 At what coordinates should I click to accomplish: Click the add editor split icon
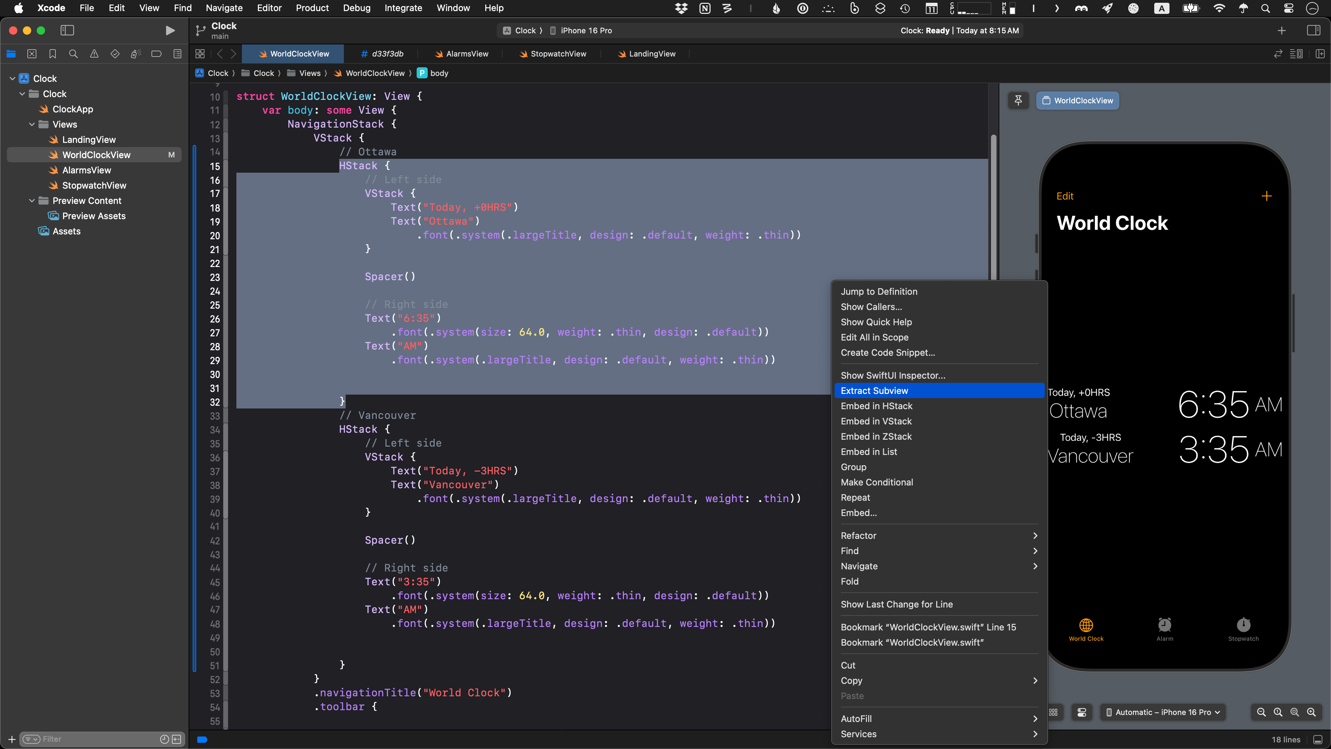(1320, 54)
